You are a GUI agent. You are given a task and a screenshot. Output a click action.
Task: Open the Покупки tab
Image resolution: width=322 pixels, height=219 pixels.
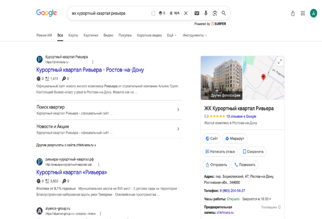125,35
